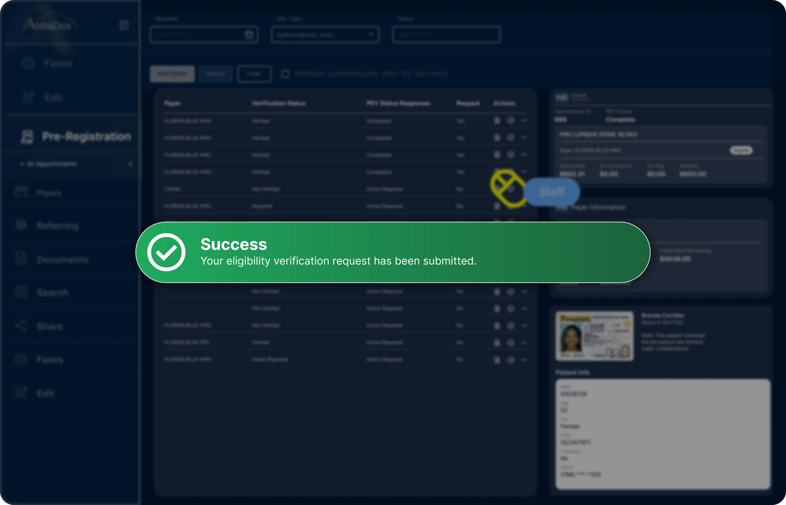Click the Clear button to reset filters
The image size is (786, 505).
[x=254, y=74]
